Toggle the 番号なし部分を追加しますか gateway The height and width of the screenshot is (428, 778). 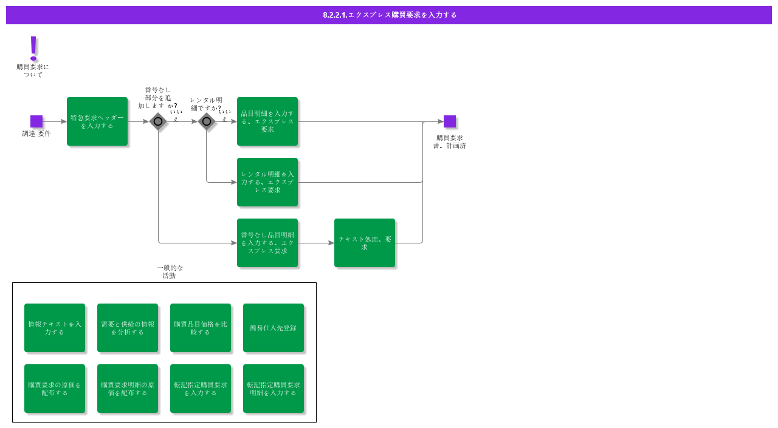pos(159,121)
